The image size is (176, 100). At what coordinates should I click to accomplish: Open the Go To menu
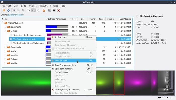pyautogui.click(x=23, y=6)
